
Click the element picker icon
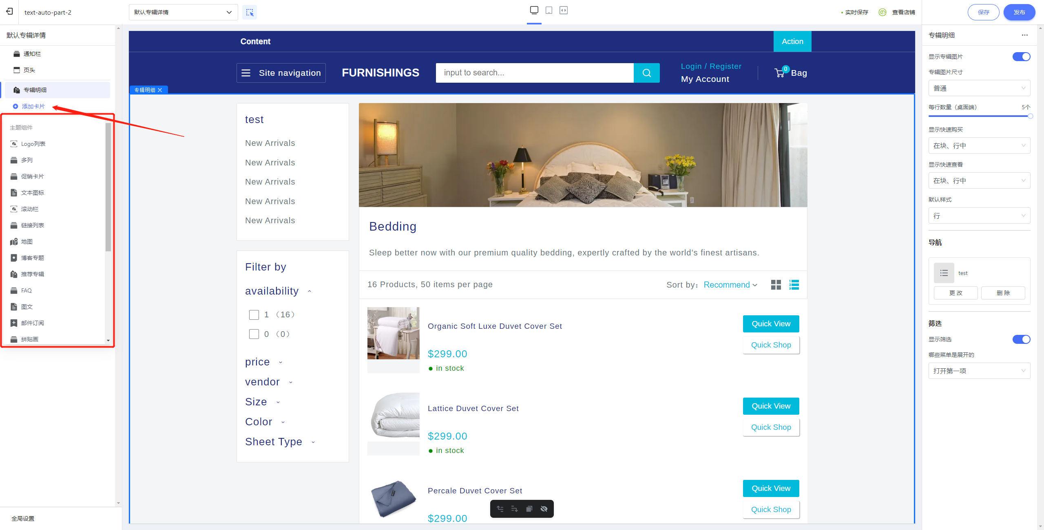coord(250,12)
